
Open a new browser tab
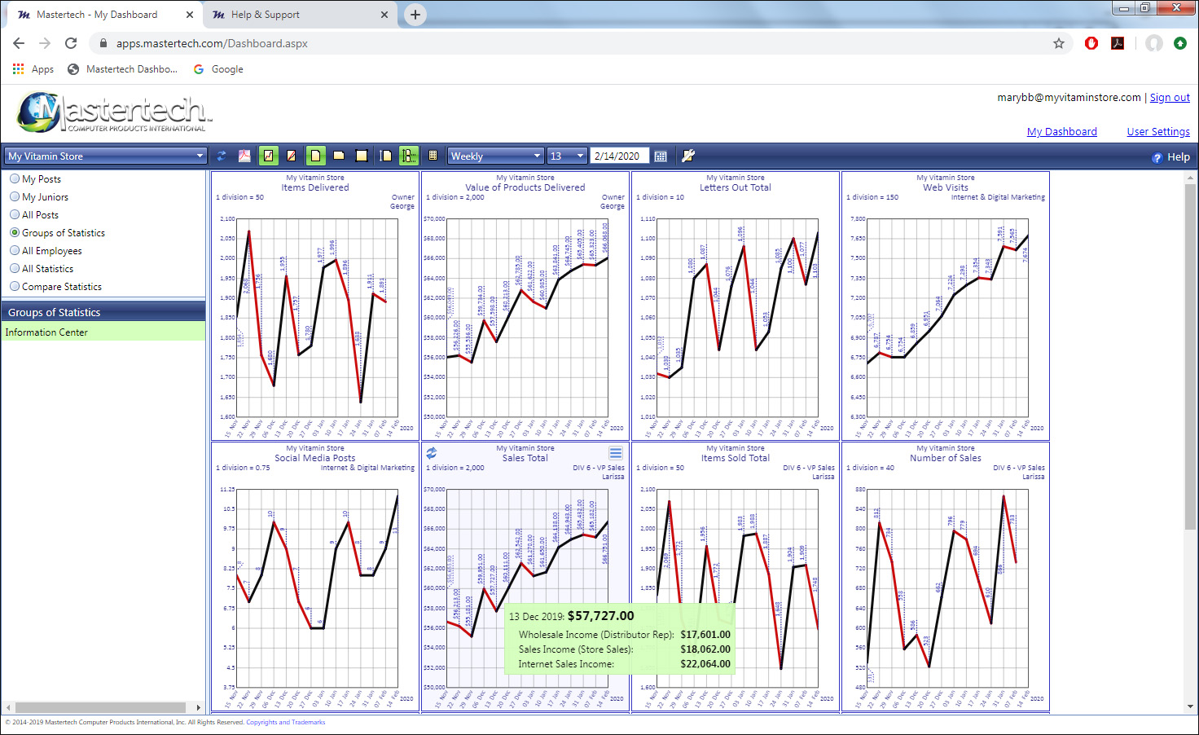point(415,15)
